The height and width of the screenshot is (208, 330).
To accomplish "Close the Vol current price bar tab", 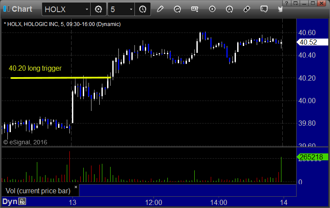I will click(x=76, y=187).
